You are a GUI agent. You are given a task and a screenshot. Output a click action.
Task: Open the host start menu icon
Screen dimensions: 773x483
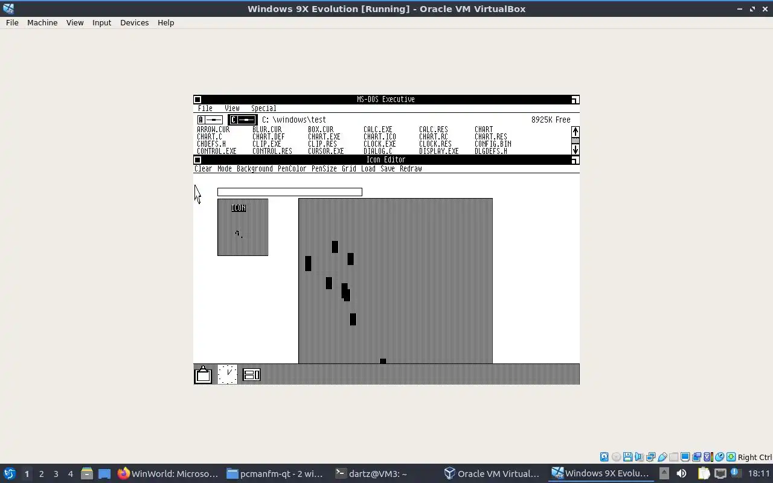(9, 473)
